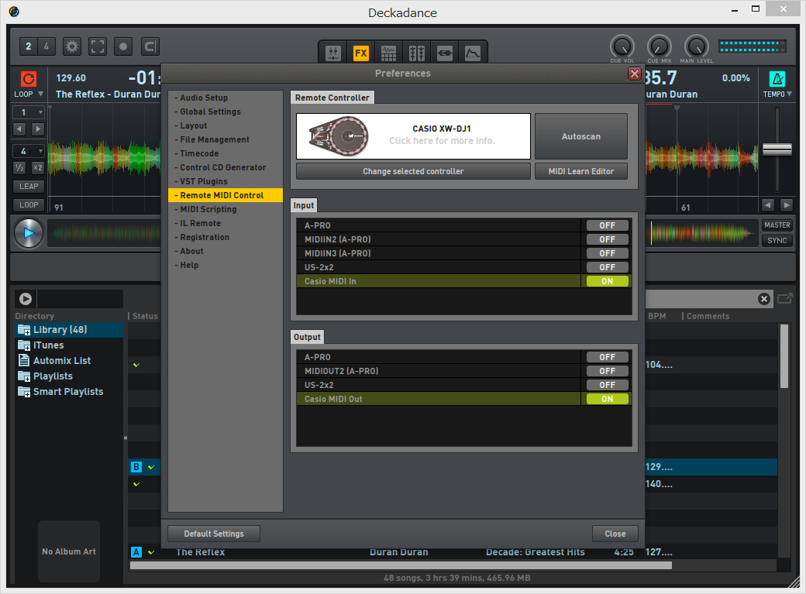Click the metronome TEMPO icon

[777, 79]
